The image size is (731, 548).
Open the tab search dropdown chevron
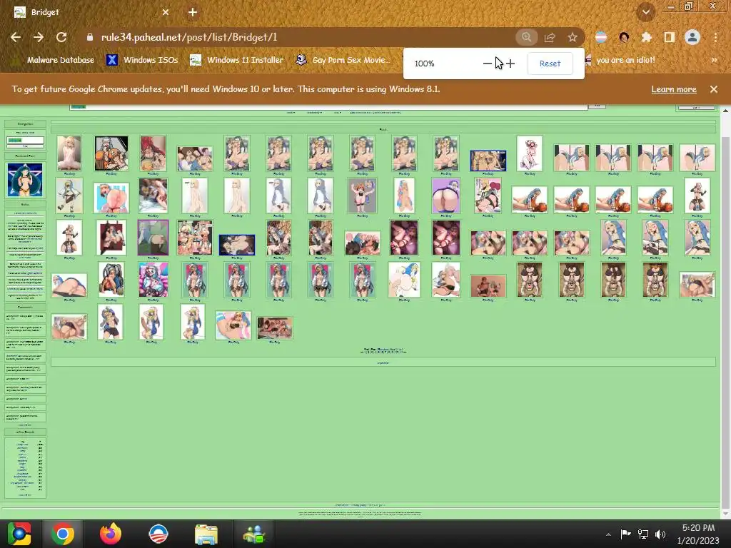pyautogui.click(x=645, y=12)
